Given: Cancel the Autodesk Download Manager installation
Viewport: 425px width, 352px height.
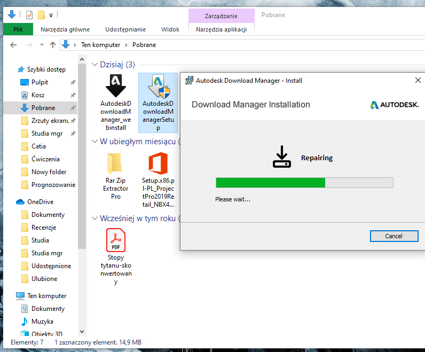Looking at the screenshot, I should (x=394, y=236).
